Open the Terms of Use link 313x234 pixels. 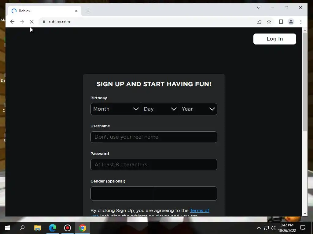pos(199,211)
